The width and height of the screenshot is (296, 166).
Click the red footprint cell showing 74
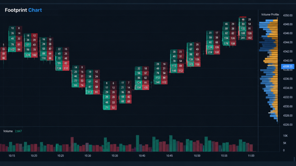82,85
